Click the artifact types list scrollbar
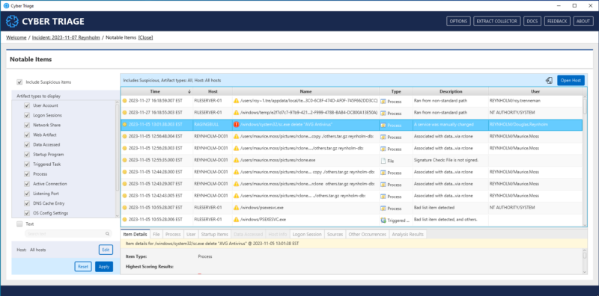The height and width of the screenshot is (296, 599). tap(118, 160)
